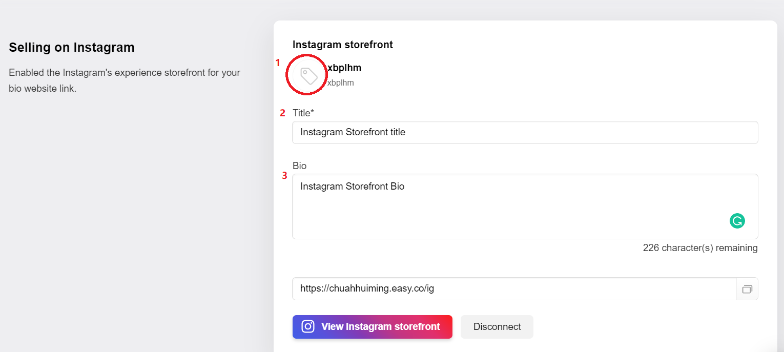Click the Instagram logo on the gradient button
This screenshot has width=784, height=352.
(308, 327)
